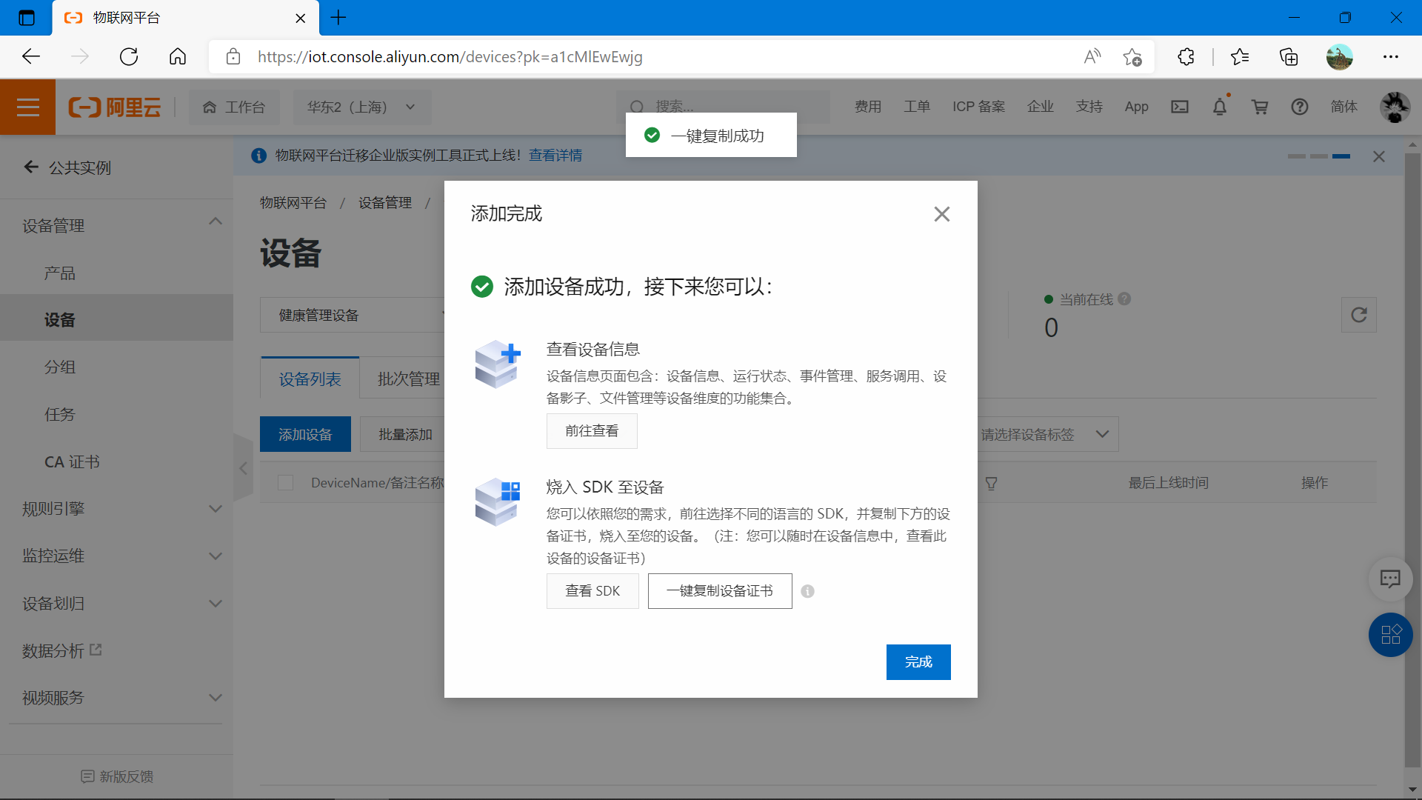Click 添加设备 button
1422x800 pixels.
[305, 435]
